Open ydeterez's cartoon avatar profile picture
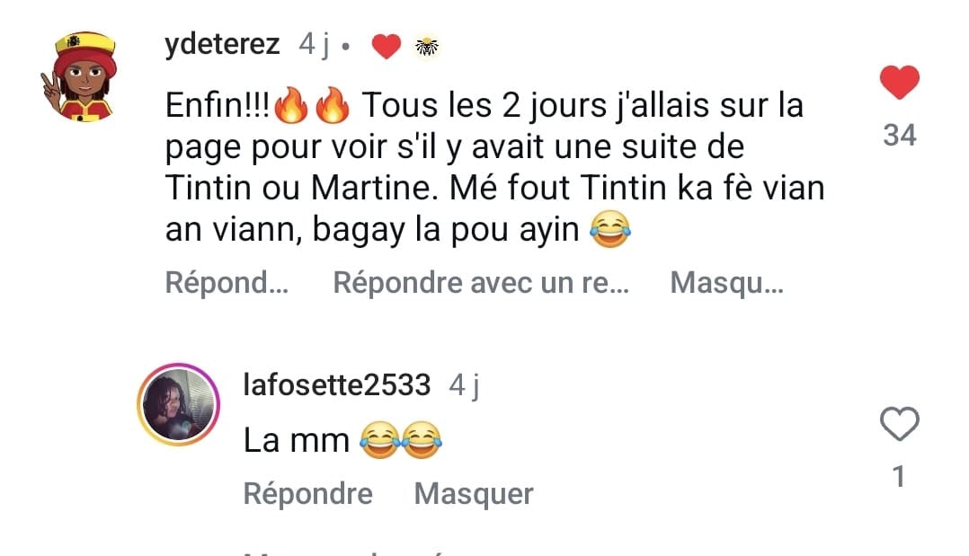Image resolution: width=969 pixels, height=556 pixels. (78, 76)
